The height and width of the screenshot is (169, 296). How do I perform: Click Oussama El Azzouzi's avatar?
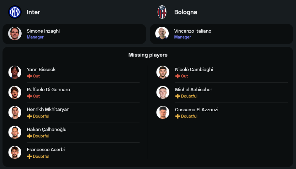tap(163, 112)
